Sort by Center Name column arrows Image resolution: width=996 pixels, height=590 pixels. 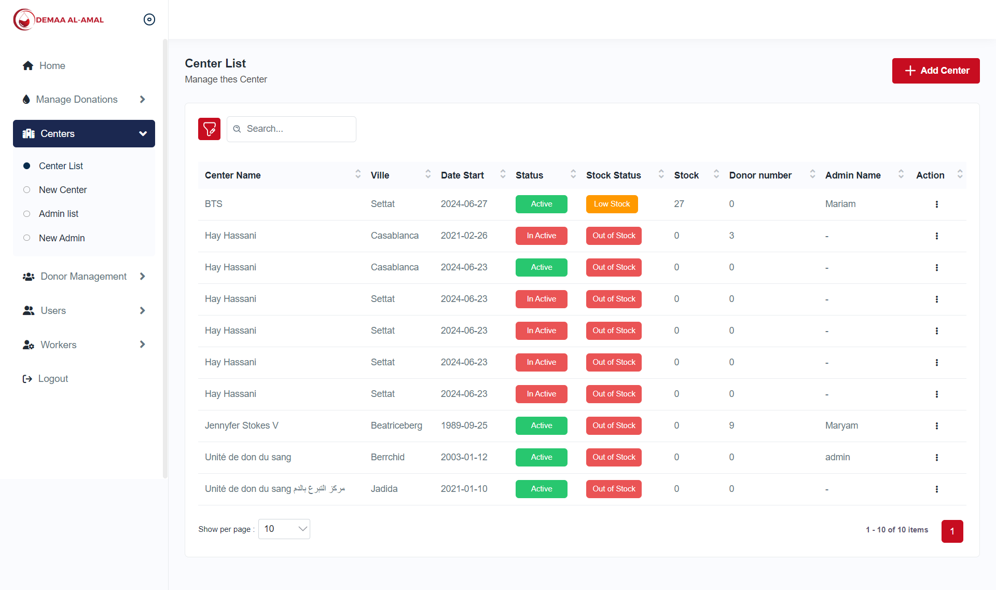[358, 174]
